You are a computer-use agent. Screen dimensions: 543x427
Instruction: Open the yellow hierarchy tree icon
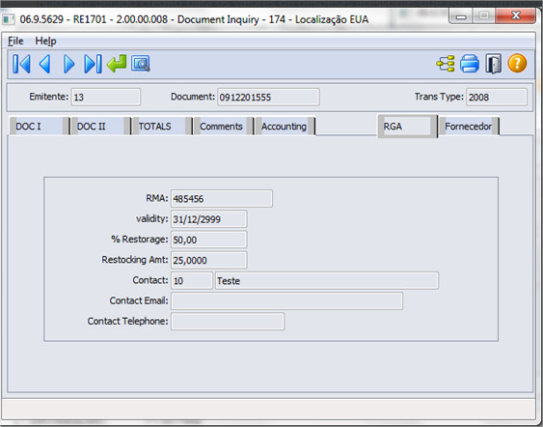coord(446,64)
